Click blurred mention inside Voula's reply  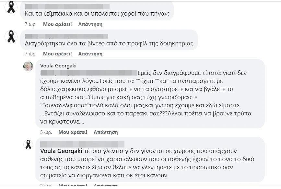tap(89, 73)
